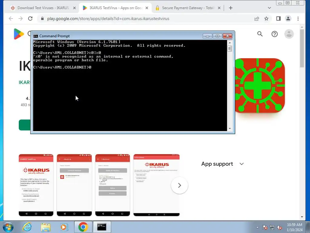This screenshot has height=233, width=310.
Task: Open Windows Explorer folder on taskbar
Action: 46,227
